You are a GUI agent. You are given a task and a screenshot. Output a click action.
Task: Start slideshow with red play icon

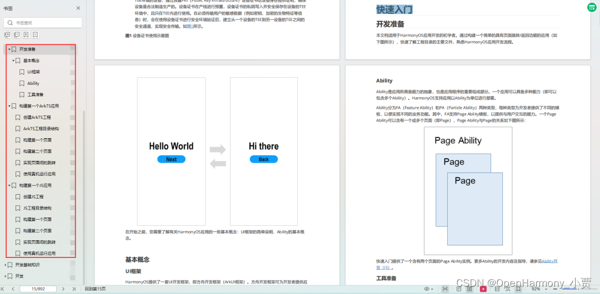coord(483,289)
